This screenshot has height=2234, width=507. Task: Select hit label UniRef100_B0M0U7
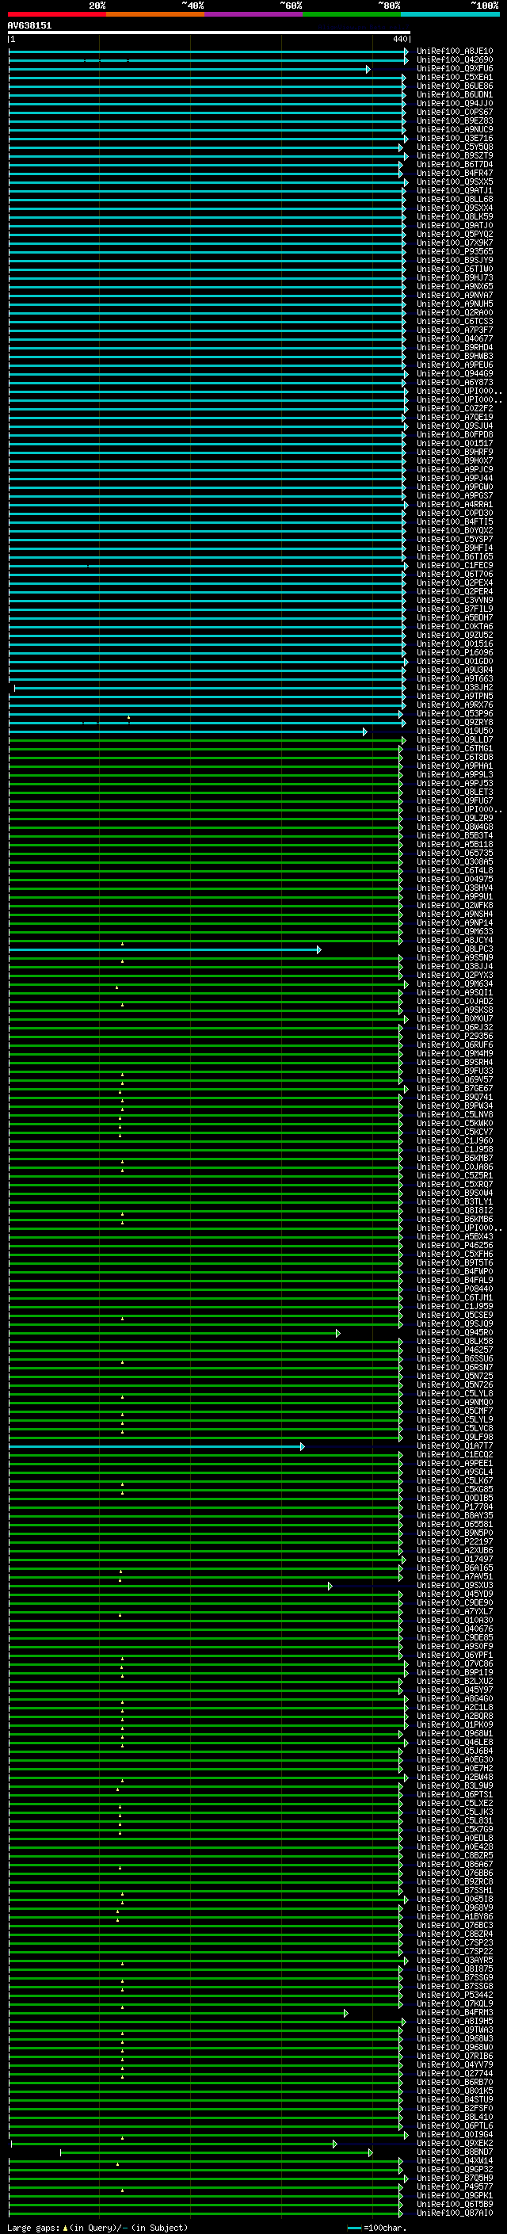455,1019
